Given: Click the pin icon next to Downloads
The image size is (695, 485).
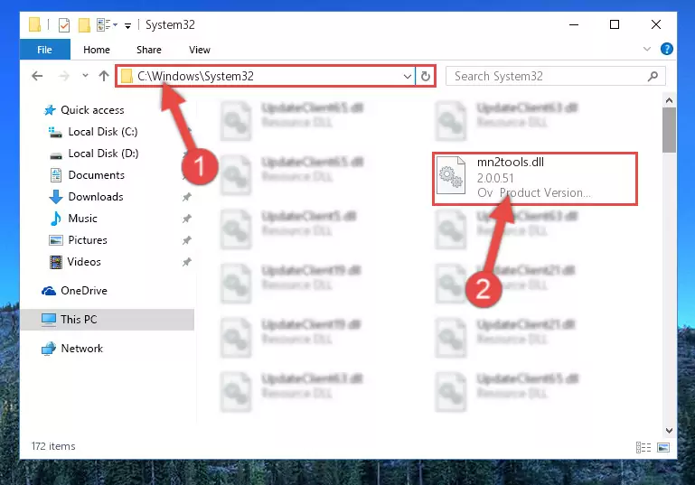Looking at the screenshot, I should (186, 197).
